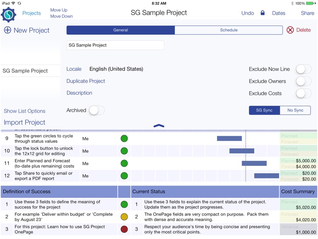Edit the project name field

tap(115, 45)
